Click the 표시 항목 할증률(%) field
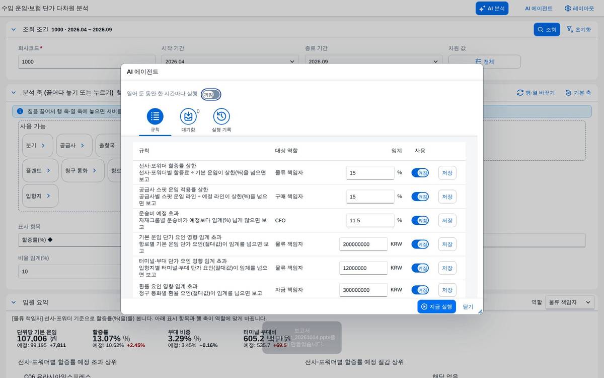The width and height of the screenshot is (604, 378). [69, 240]
